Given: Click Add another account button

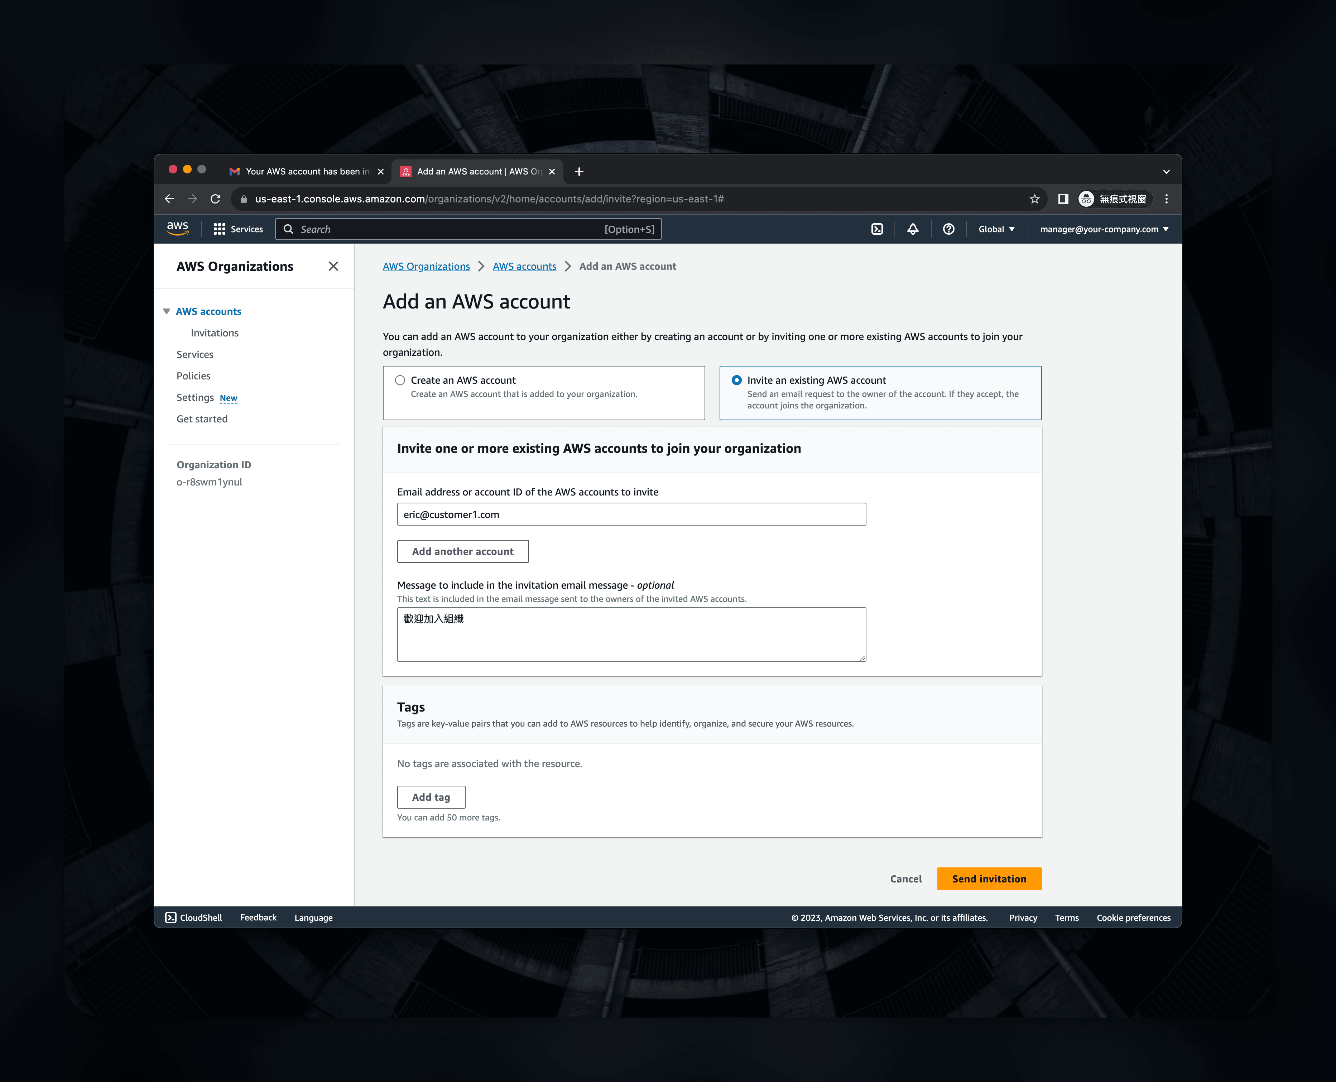Looking at the screenshot, I should click(462, 552).
